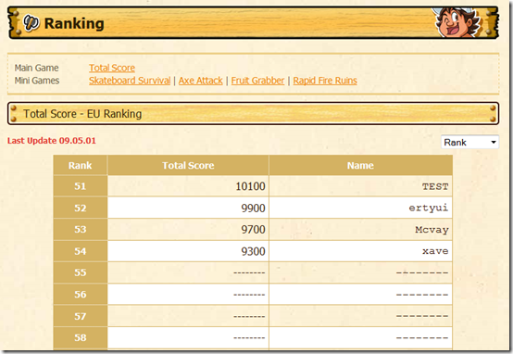The height and width of the screenshot is (354, 513).
Task: Click the Ranking page title
Action: (x=74, y=23)
